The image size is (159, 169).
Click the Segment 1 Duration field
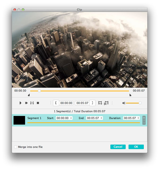coord(131,118)
